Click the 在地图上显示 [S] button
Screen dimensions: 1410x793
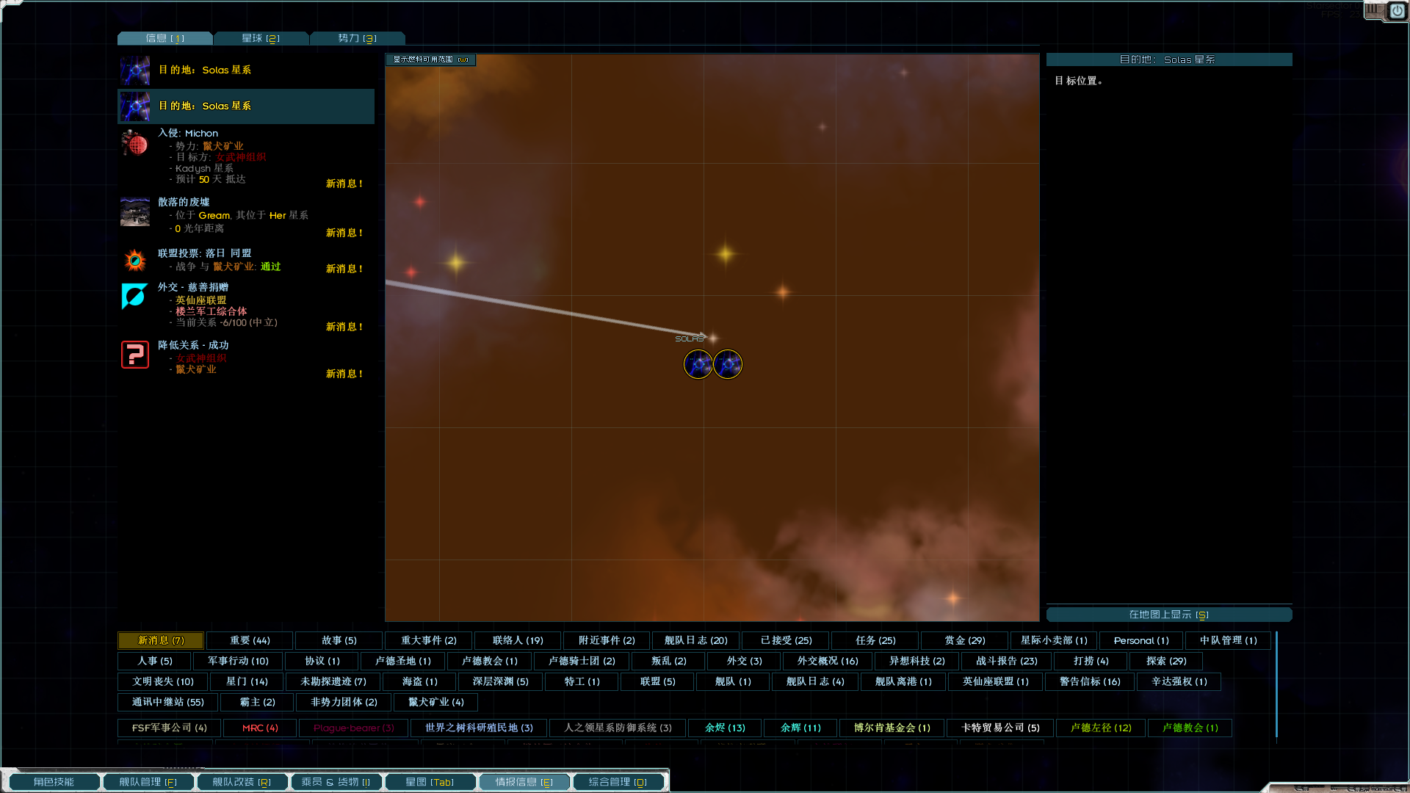[x=1168, y=615]
